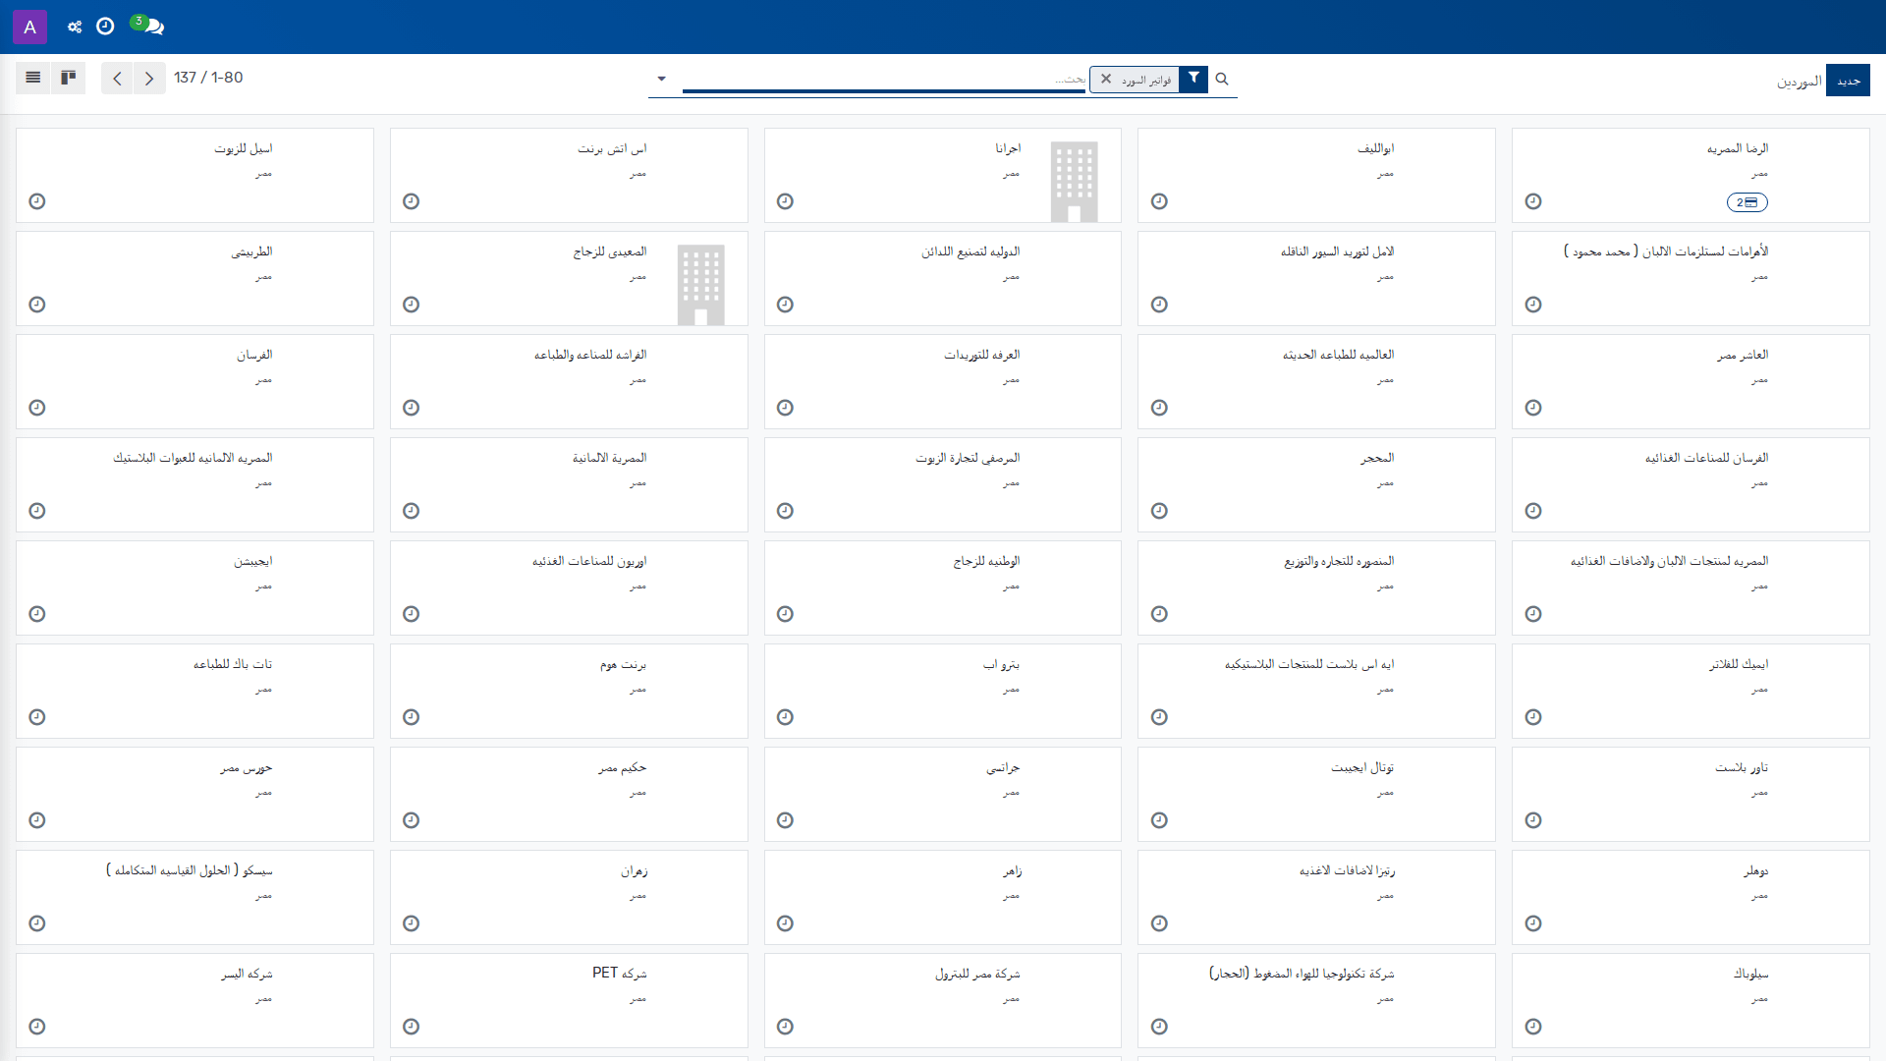Open the شركة مصر للبترول vendor name
Viewport: 1886px width, 1061px height.
977,974
